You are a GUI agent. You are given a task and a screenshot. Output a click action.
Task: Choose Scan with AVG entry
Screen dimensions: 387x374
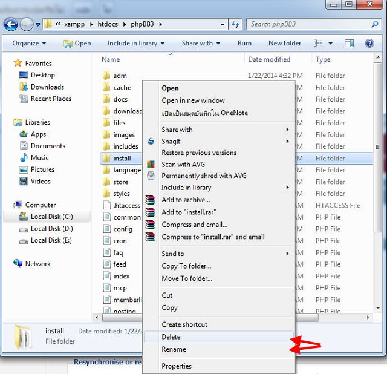click(183, 165)
